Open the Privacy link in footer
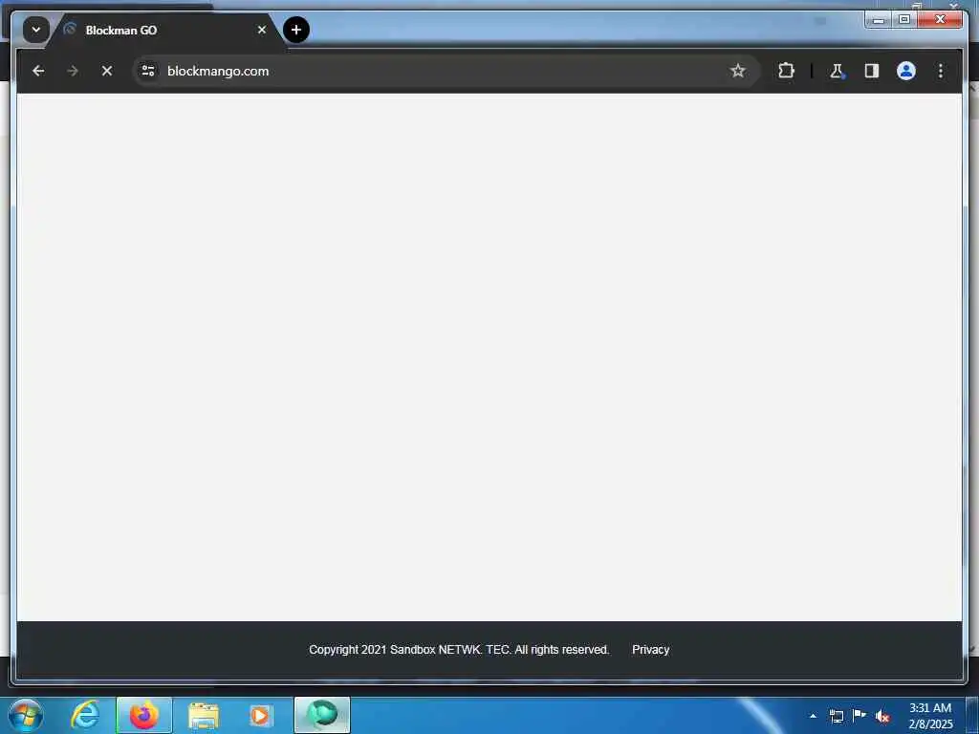 click(x=650, y=650)
